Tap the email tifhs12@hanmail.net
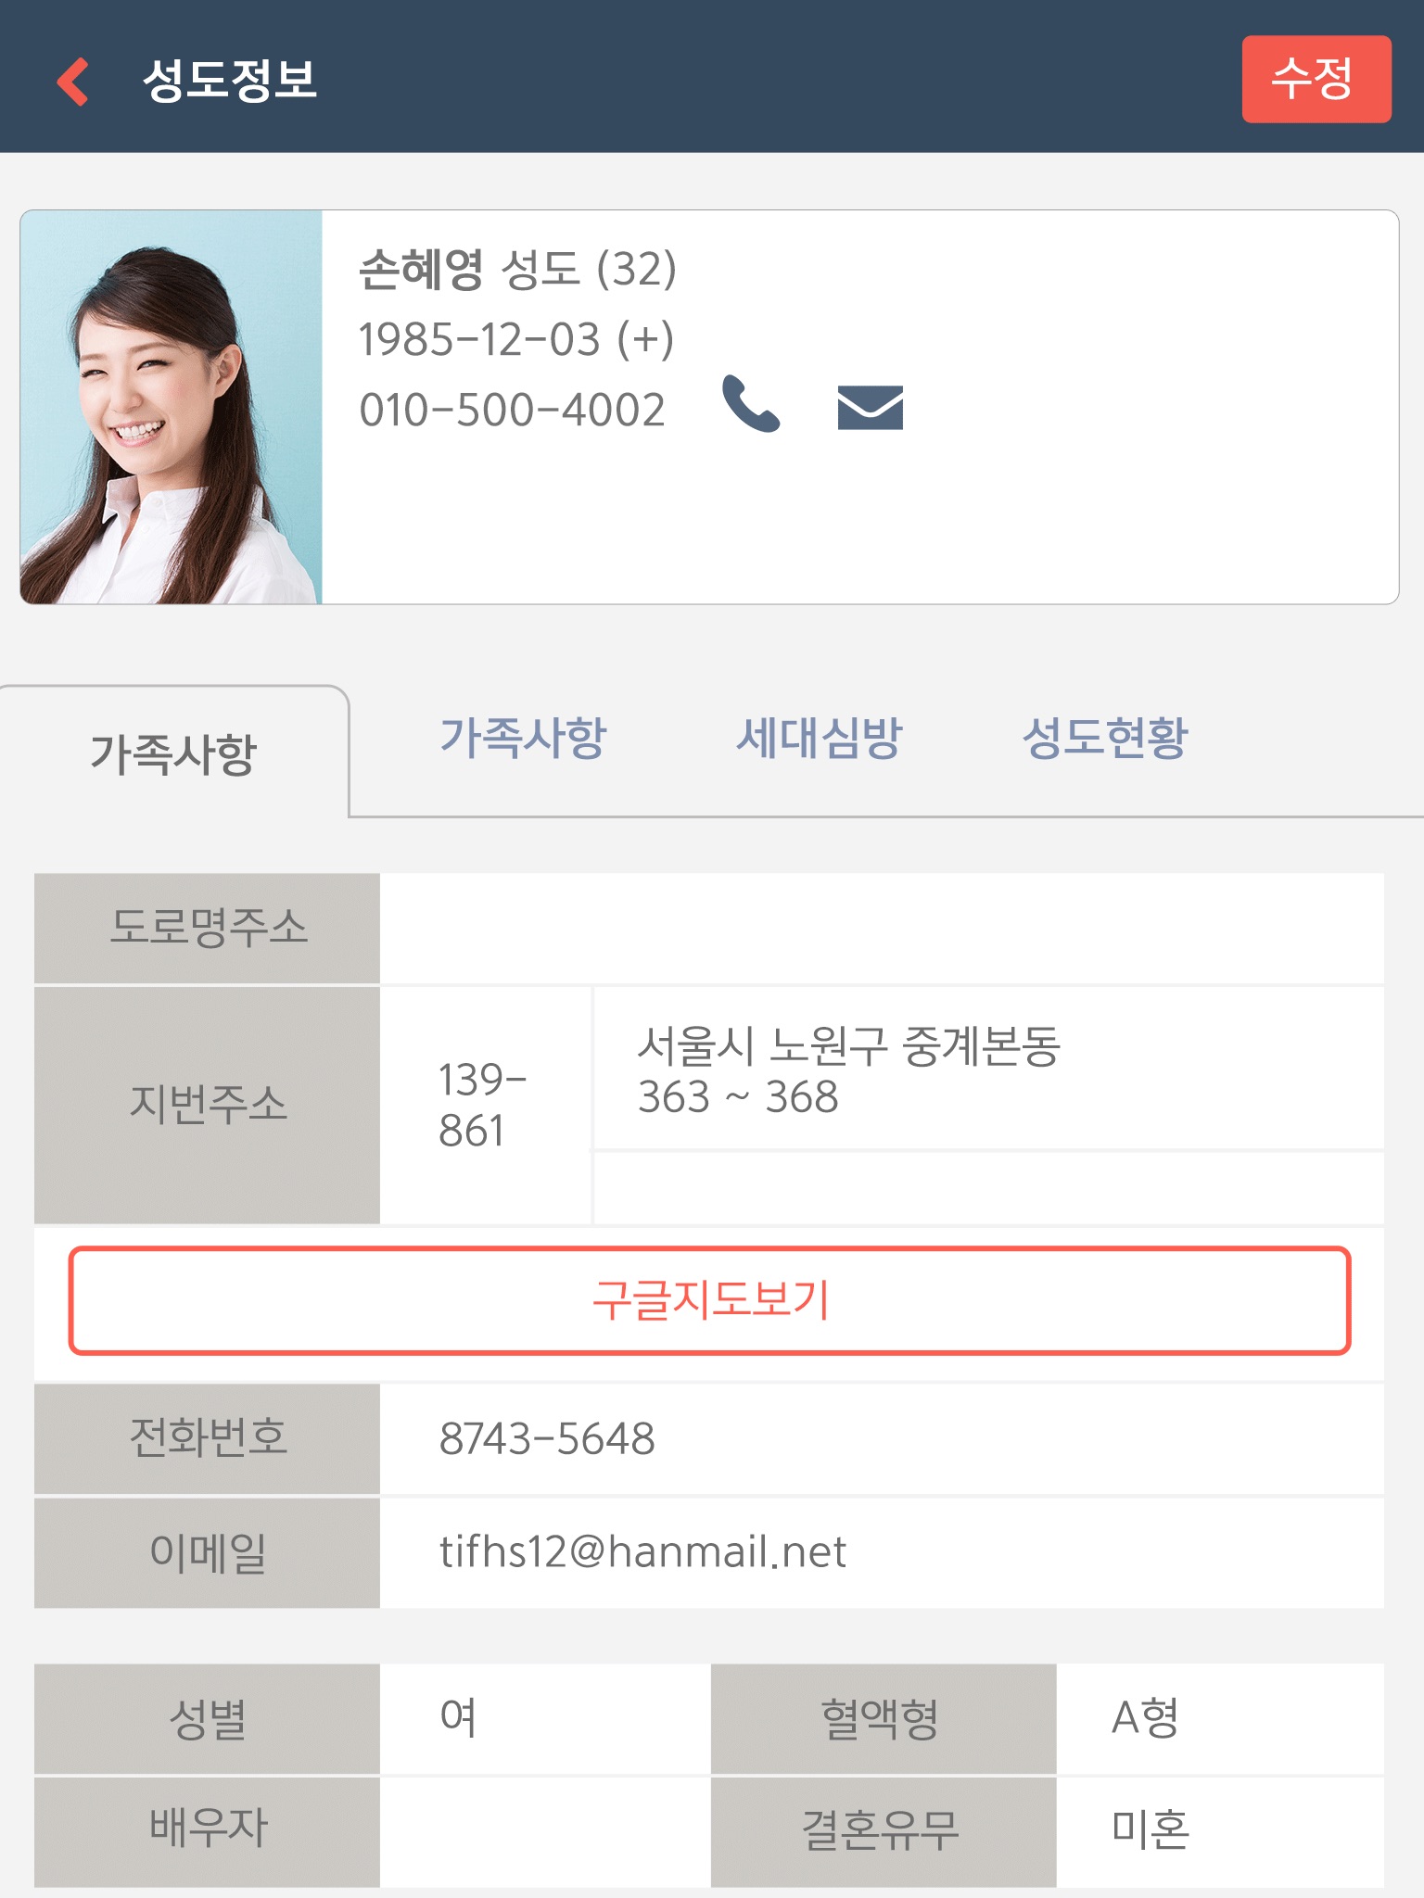1424x1898 pixels. click(x=642, y=1552)
